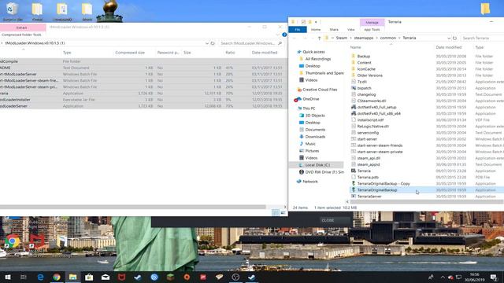Viewport: 504px width, 283px height.
Task: Open the Home ribbon tab
Action: tap(316, 30)
